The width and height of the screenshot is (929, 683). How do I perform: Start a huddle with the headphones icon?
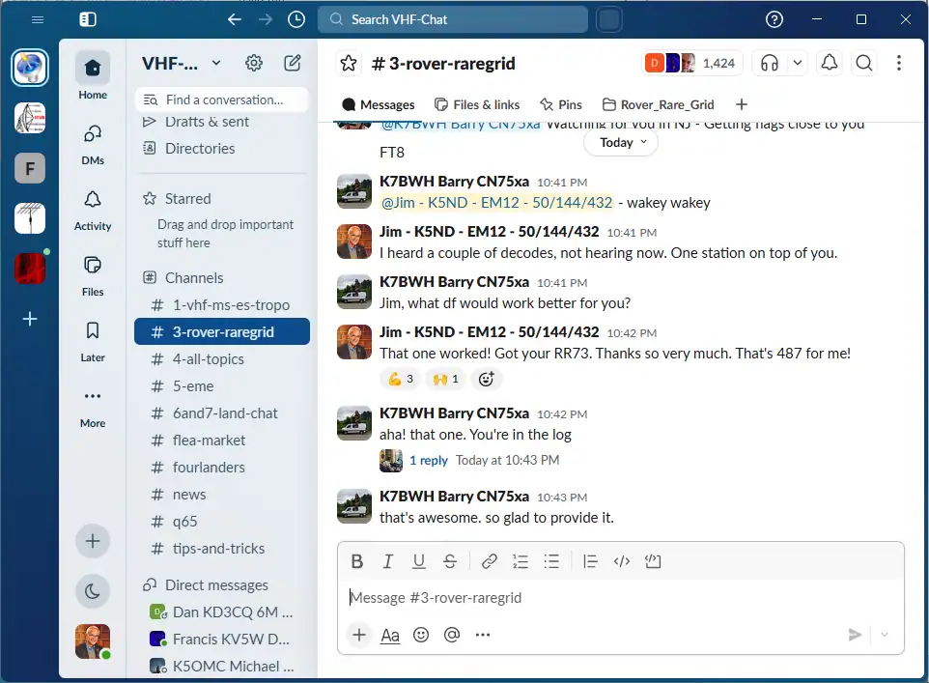(x=769, y=63)
